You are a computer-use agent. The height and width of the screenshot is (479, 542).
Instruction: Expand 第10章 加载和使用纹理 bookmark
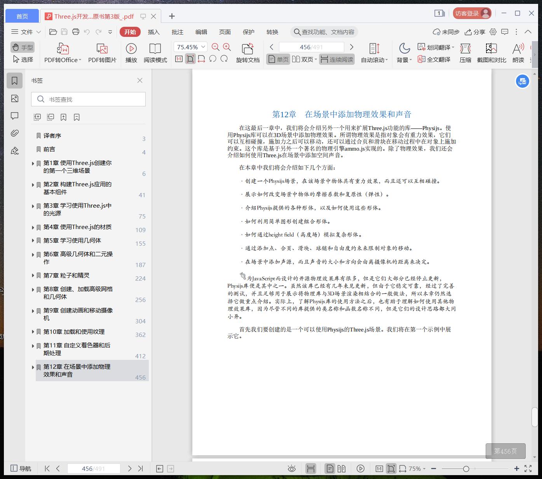[x=33, y=332]
